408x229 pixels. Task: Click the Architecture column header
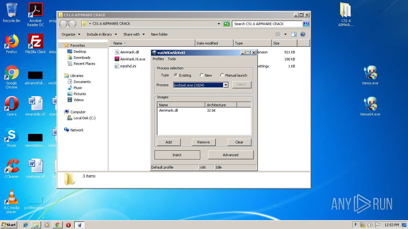(221, 105)
